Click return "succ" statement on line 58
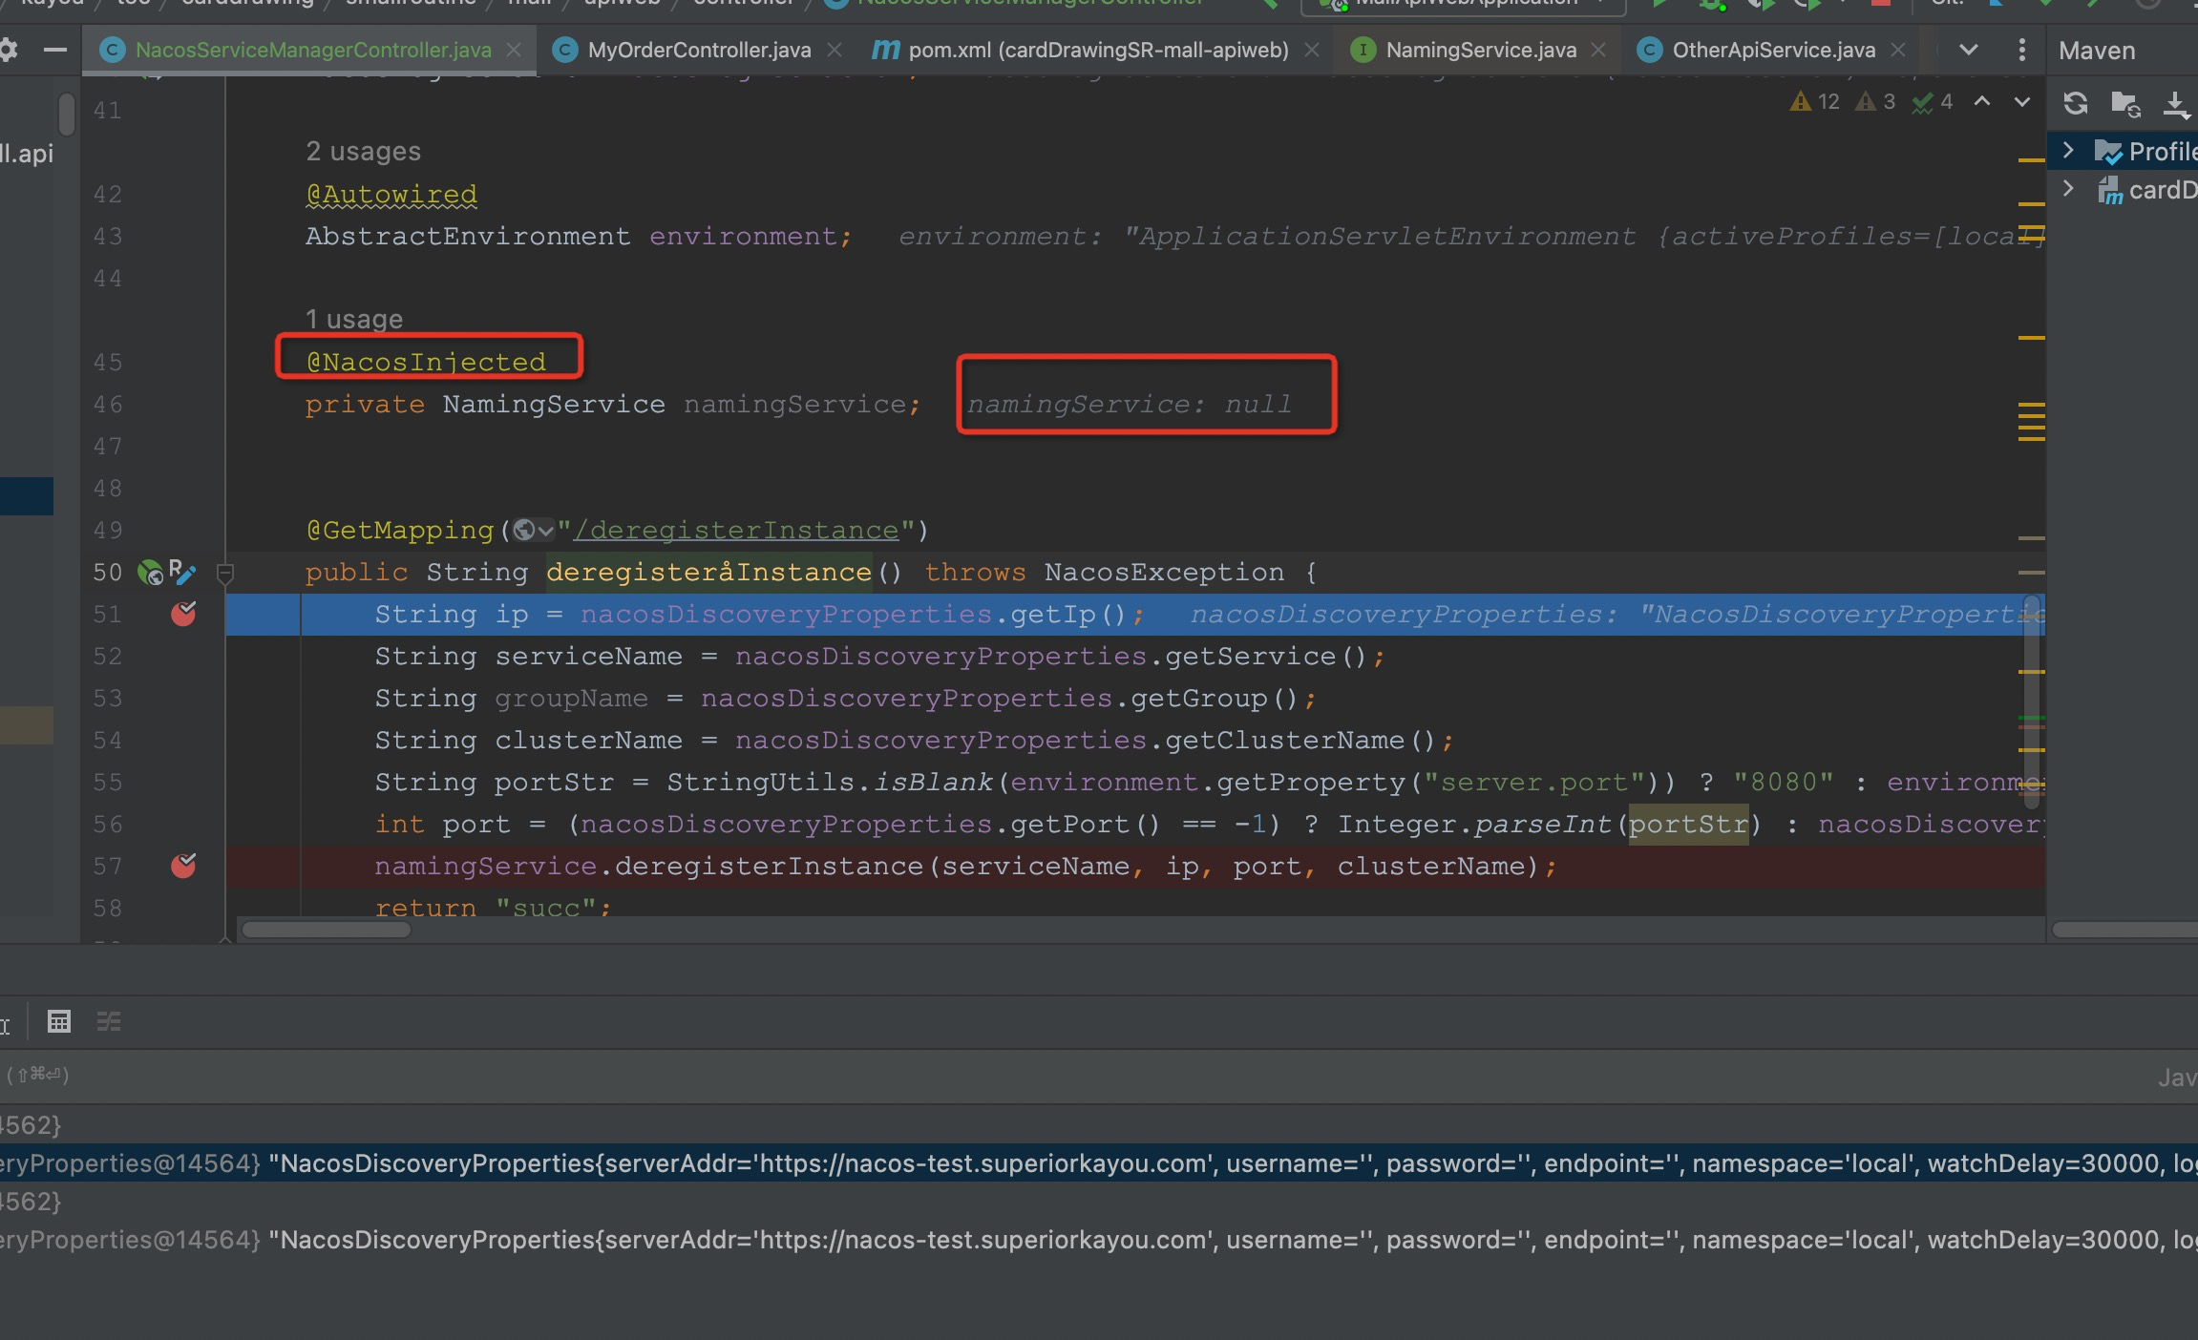This screenshot has height=1340, width=2198. click(493, 907)
